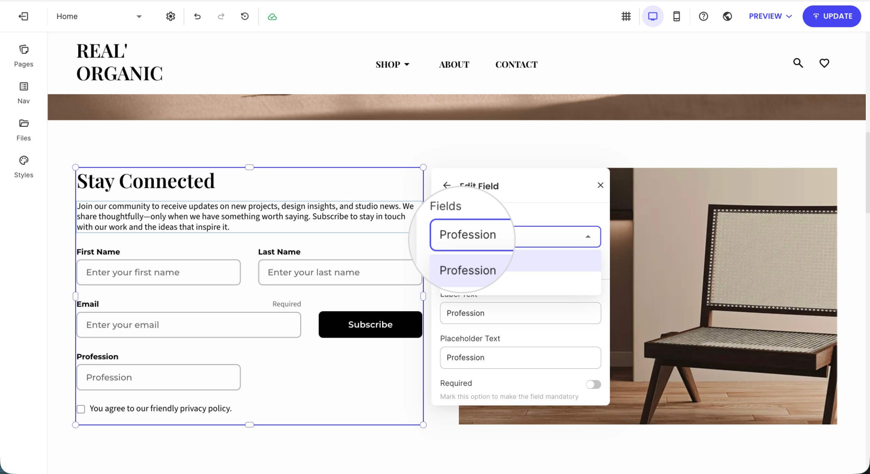Open page settings gear icon
870x474 pixels.
point(170,16)
